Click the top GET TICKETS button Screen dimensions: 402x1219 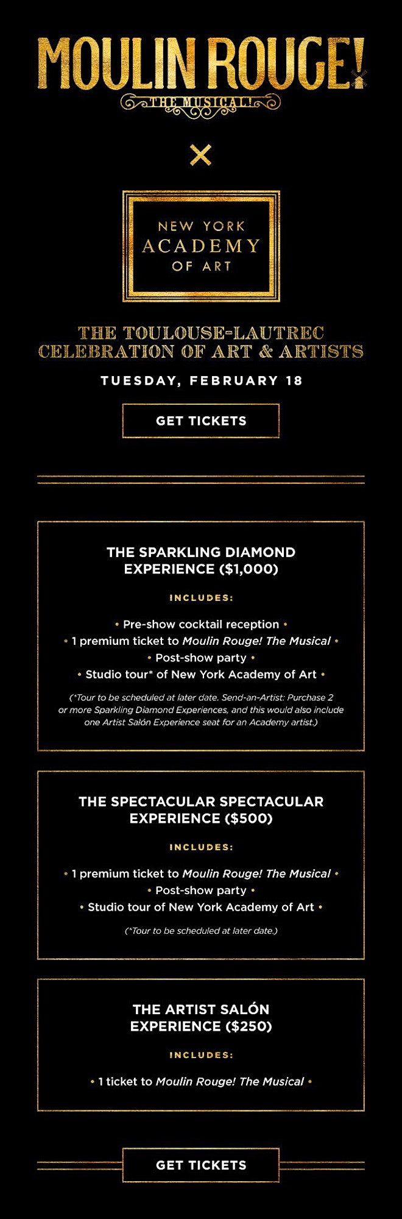tap(201, 421)
